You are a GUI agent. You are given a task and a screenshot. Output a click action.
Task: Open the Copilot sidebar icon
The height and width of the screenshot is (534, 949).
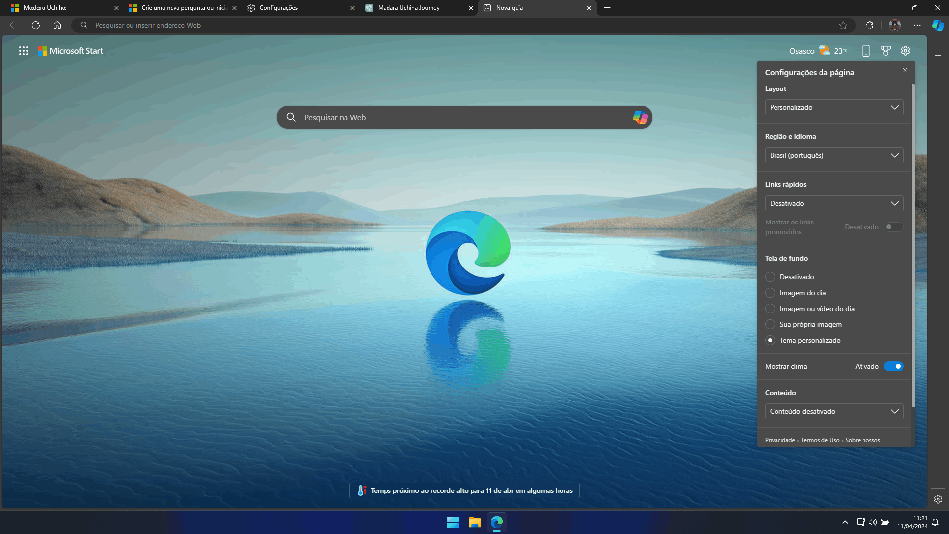[x=938, y=25]
